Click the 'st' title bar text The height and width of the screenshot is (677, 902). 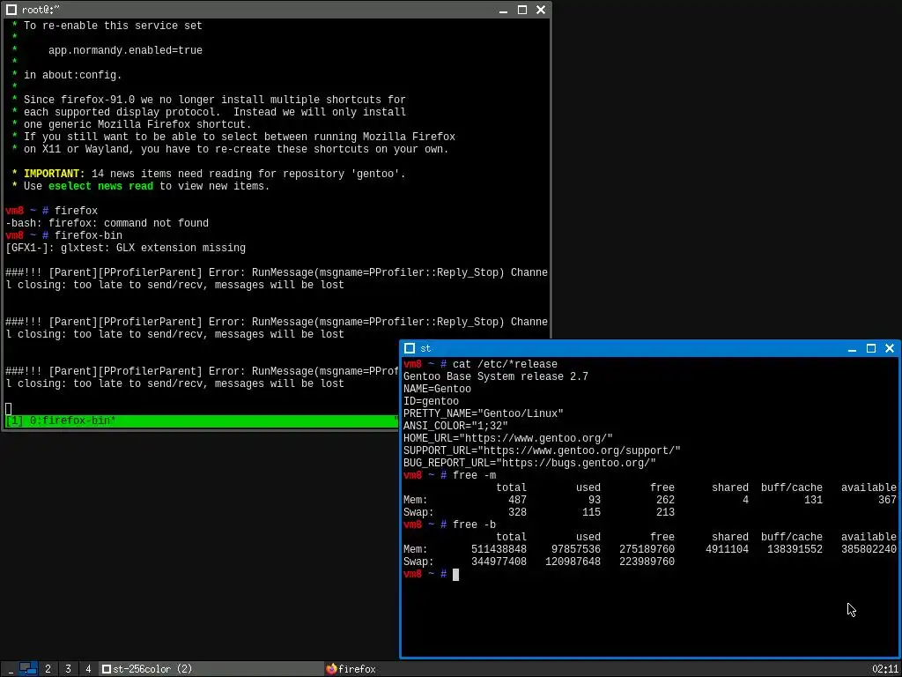coord(425,348)
